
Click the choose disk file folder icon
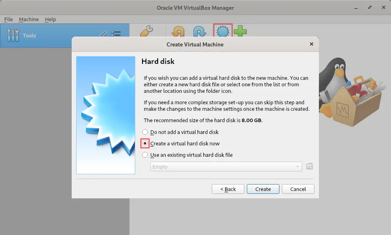(x=310, y=167)
